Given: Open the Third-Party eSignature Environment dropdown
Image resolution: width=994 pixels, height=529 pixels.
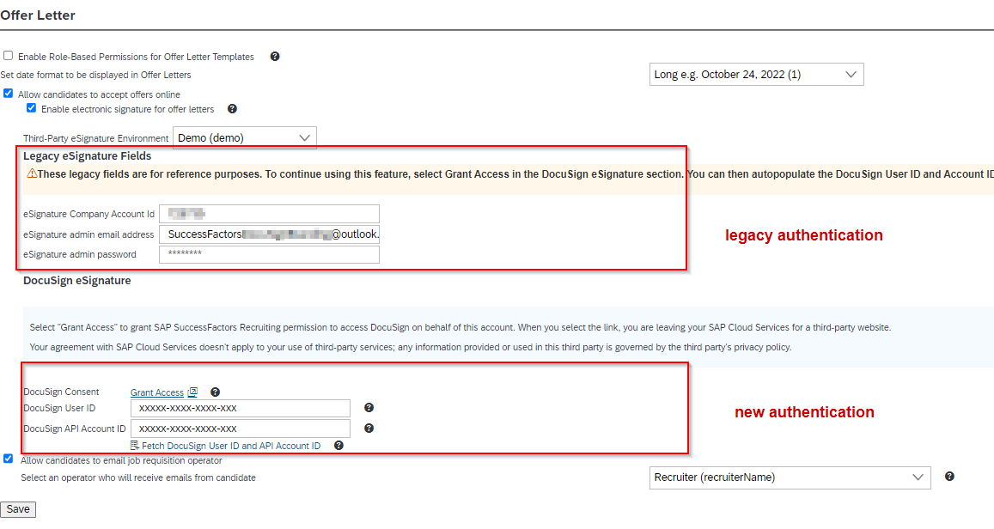Looking at the screenshot, I should pos(245,137).
